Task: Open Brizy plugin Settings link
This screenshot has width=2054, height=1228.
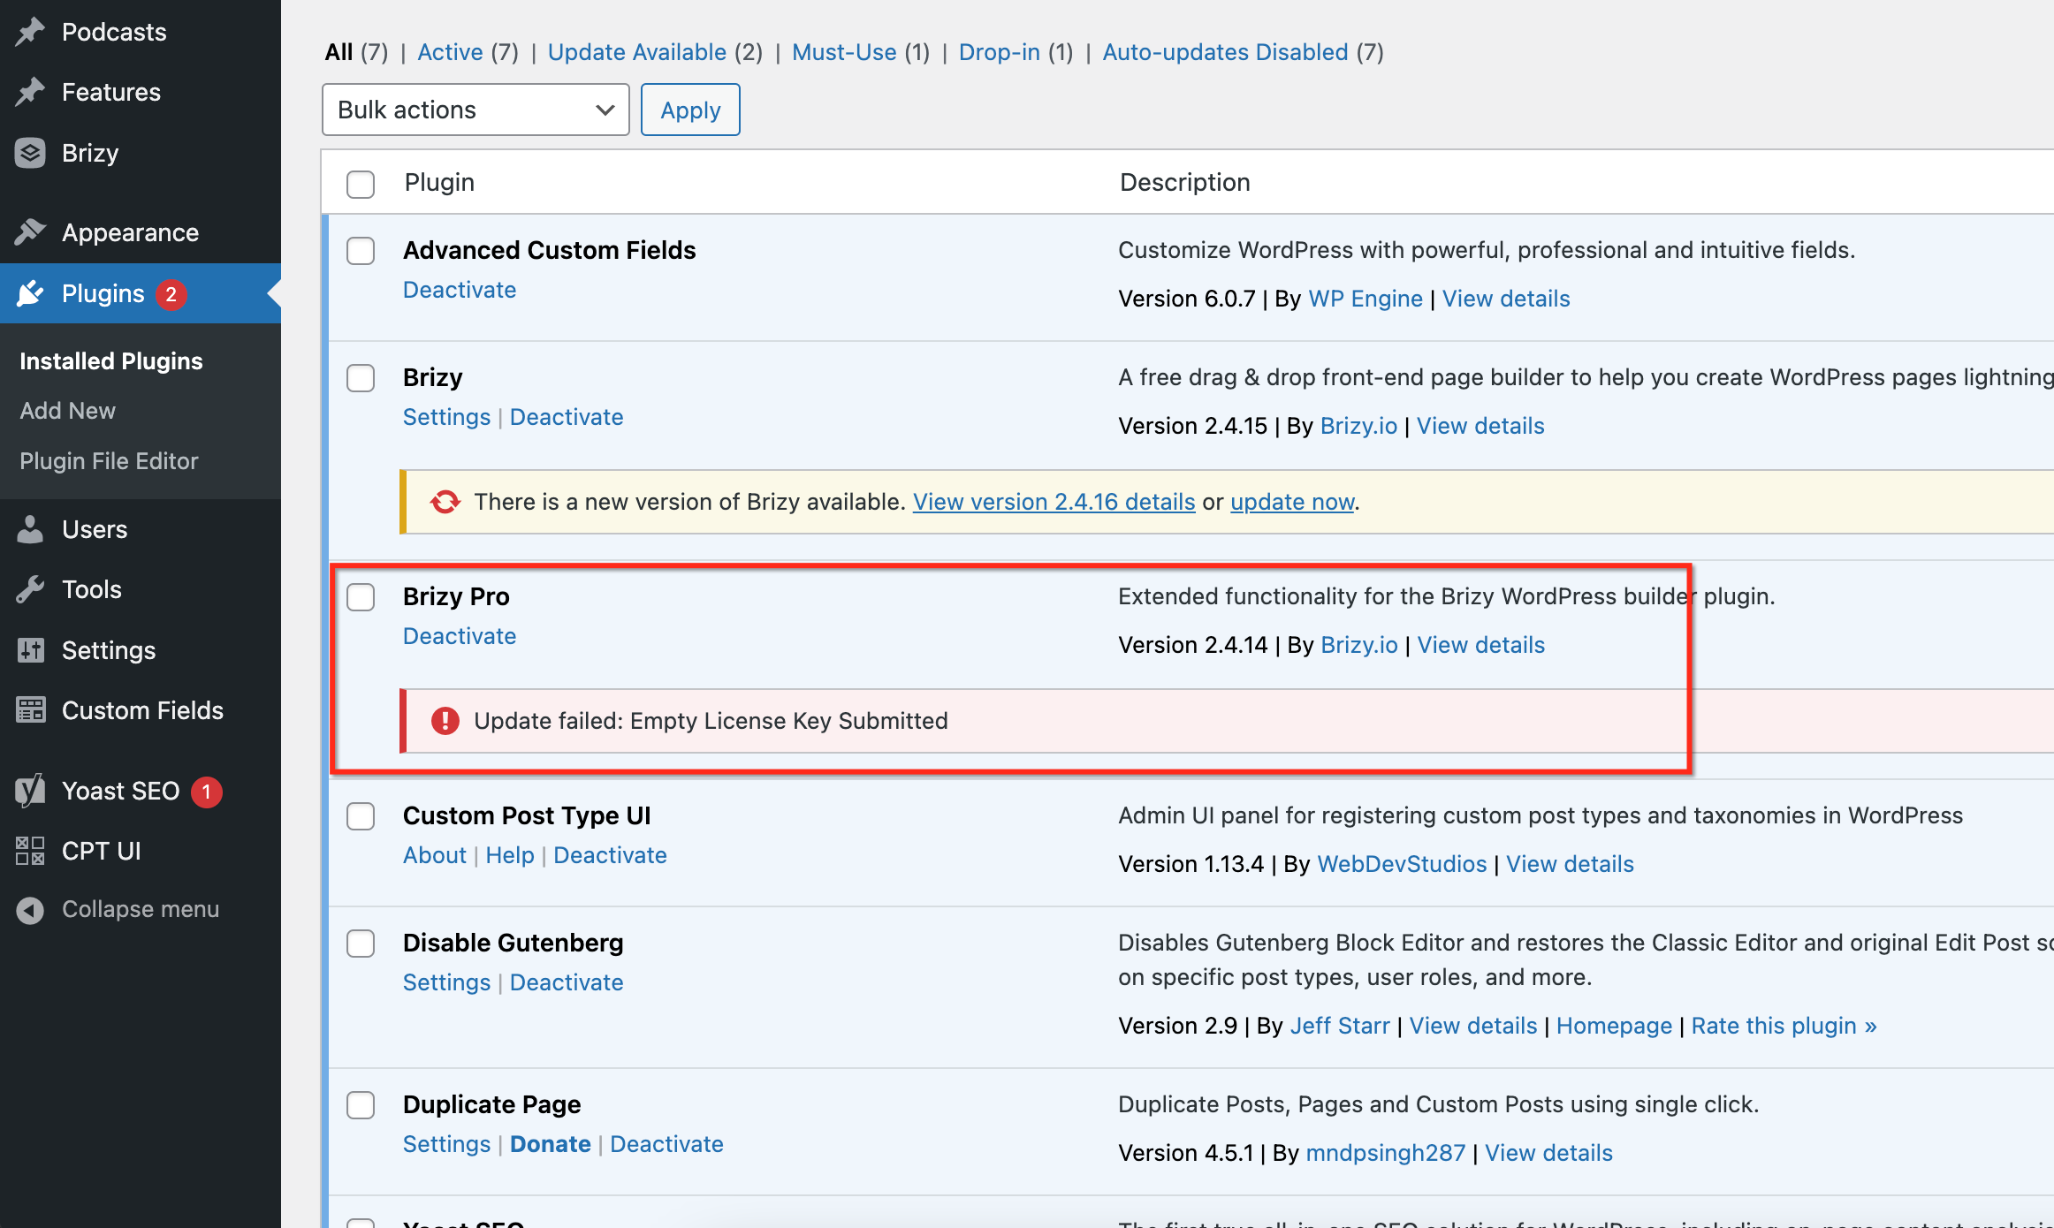Action: point(446,417)
